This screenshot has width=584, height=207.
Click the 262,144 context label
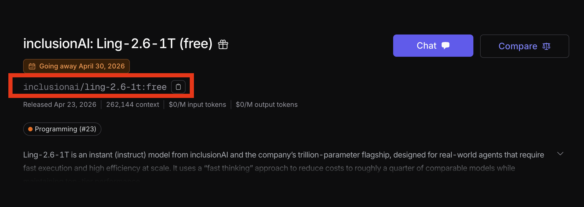point(132,105)
